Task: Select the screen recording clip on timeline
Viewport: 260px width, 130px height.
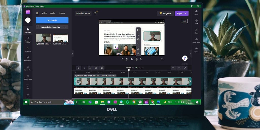Action: click(x=133, y=91)
